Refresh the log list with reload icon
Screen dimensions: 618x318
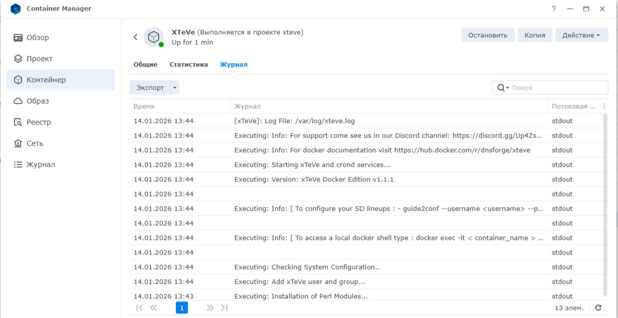[x=598, y=308]
